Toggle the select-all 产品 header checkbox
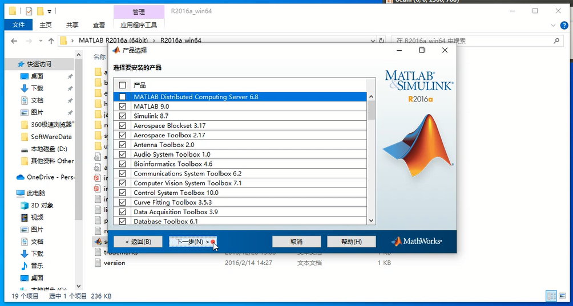 pos(123,85)
